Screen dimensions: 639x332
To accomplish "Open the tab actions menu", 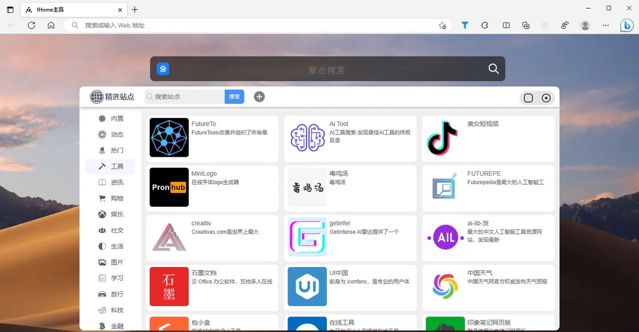I will (x=10, y=9).
